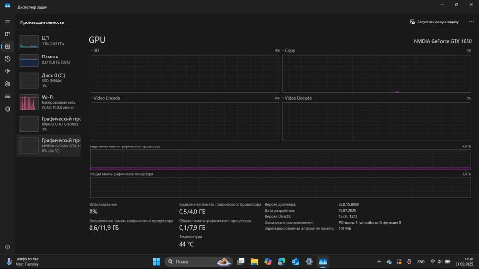This screenshot has height=269, width=479.
Task: Click the Video Encode graph
Action: 185,121
